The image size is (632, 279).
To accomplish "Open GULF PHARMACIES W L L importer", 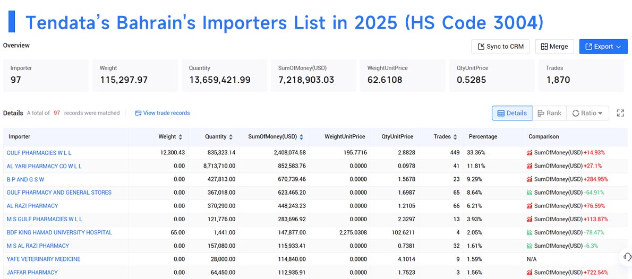I will [x=39, y=153].
